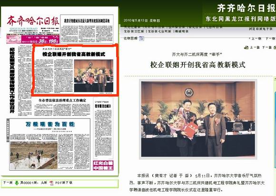Click the large ceremony photo in article

point(198,119)
